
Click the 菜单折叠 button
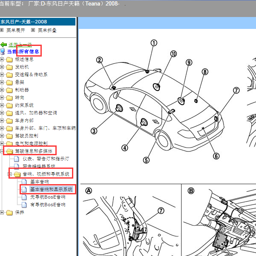click(x=47, y=30)
